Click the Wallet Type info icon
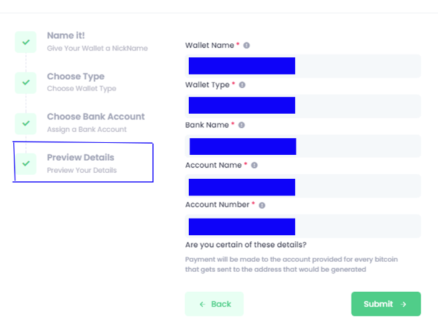 pyautogui.click(x=242, y=85)
